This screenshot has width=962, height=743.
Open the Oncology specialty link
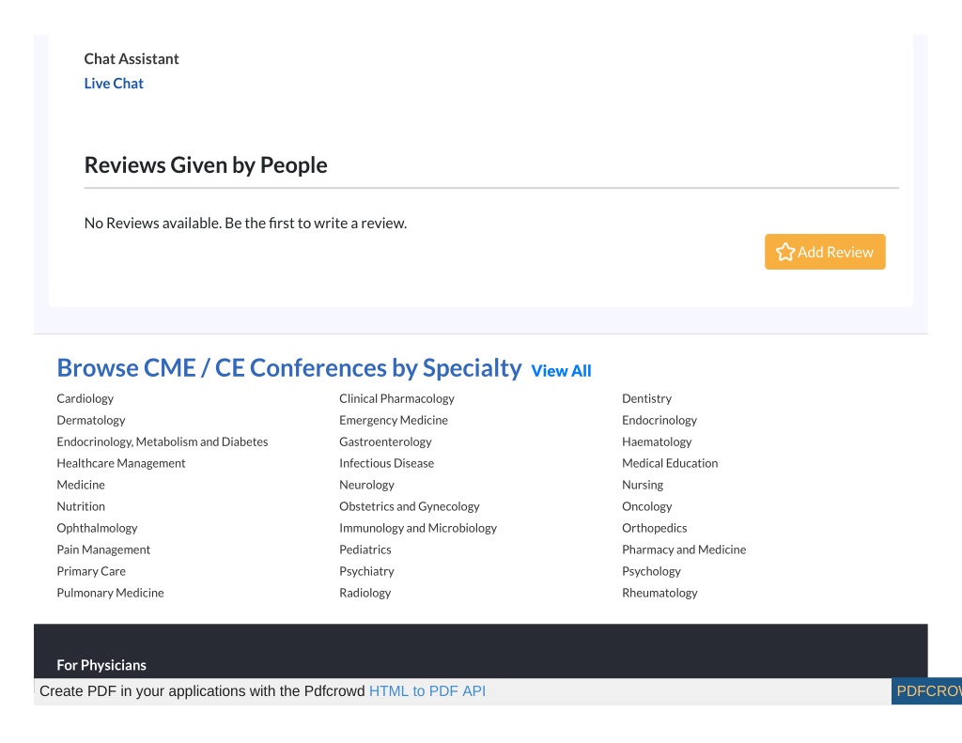click(646, 506)
